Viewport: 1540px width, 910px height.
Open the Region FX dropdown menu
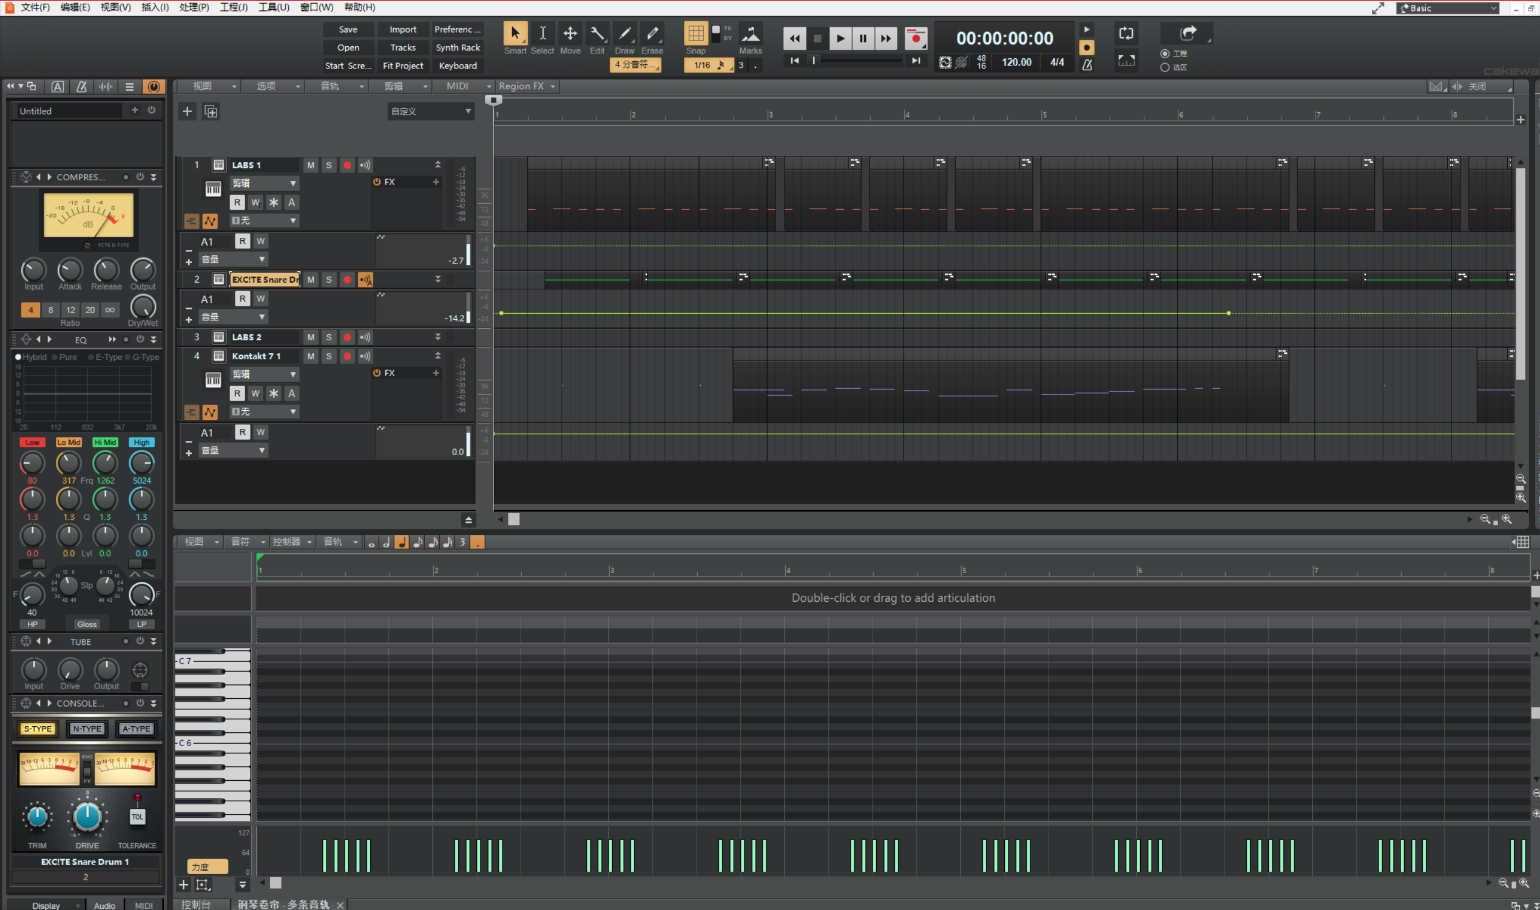click(x=526, y=86)
